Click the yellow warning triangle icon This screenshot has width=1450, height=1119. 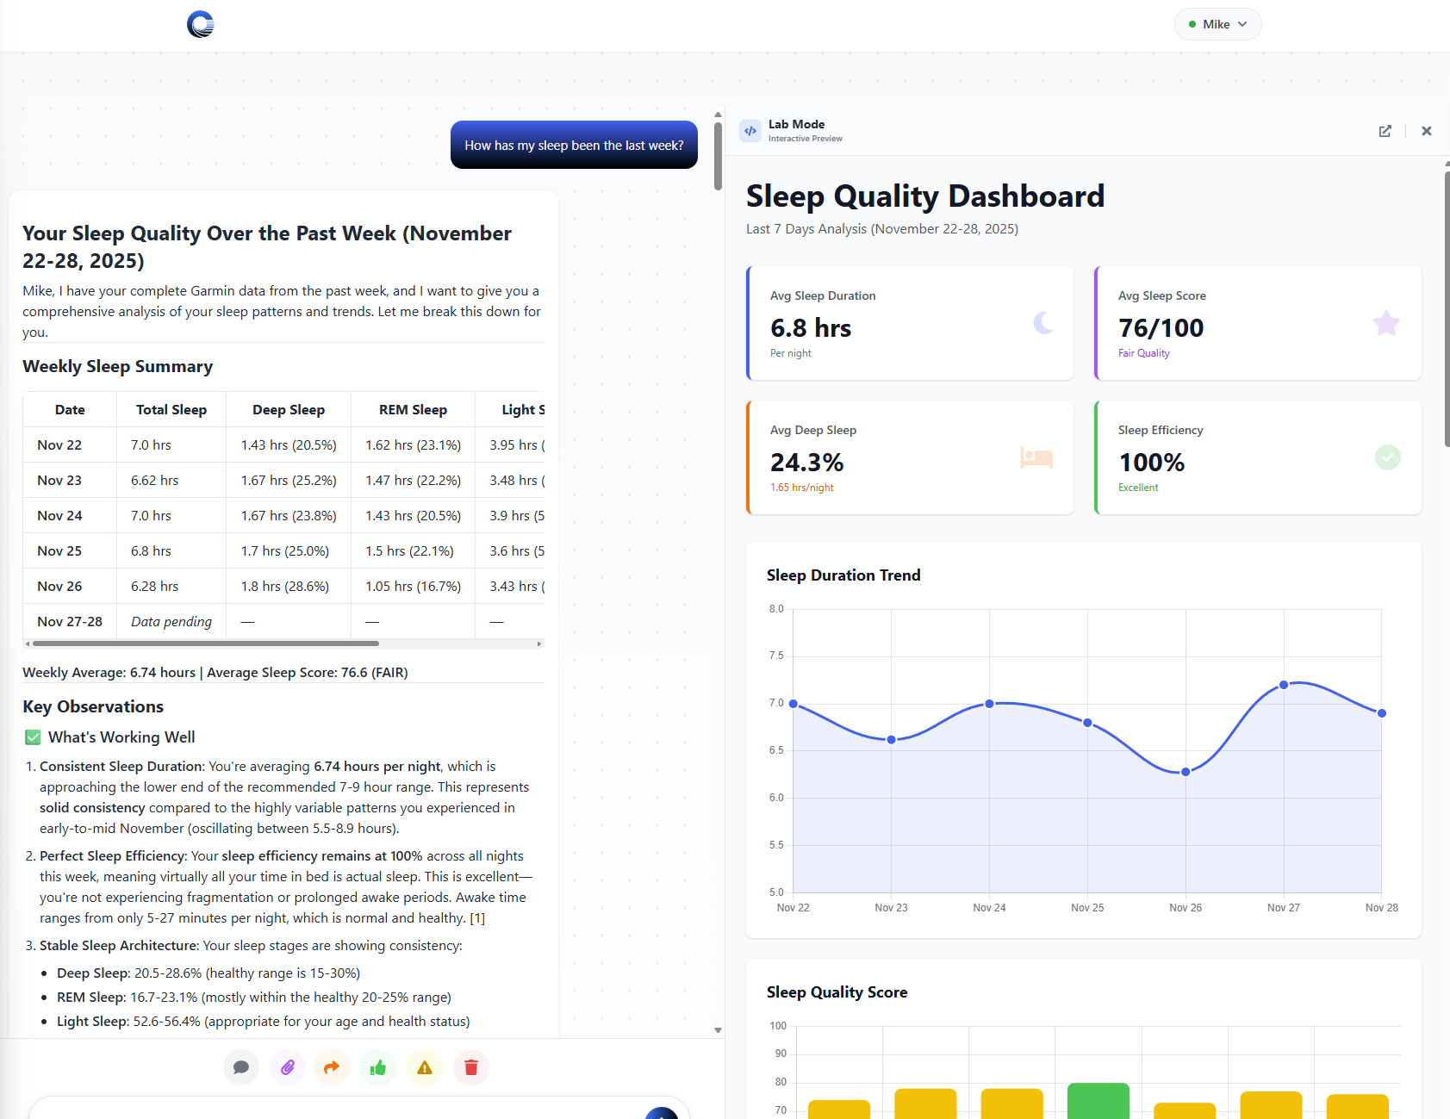tap(425, 1067)
